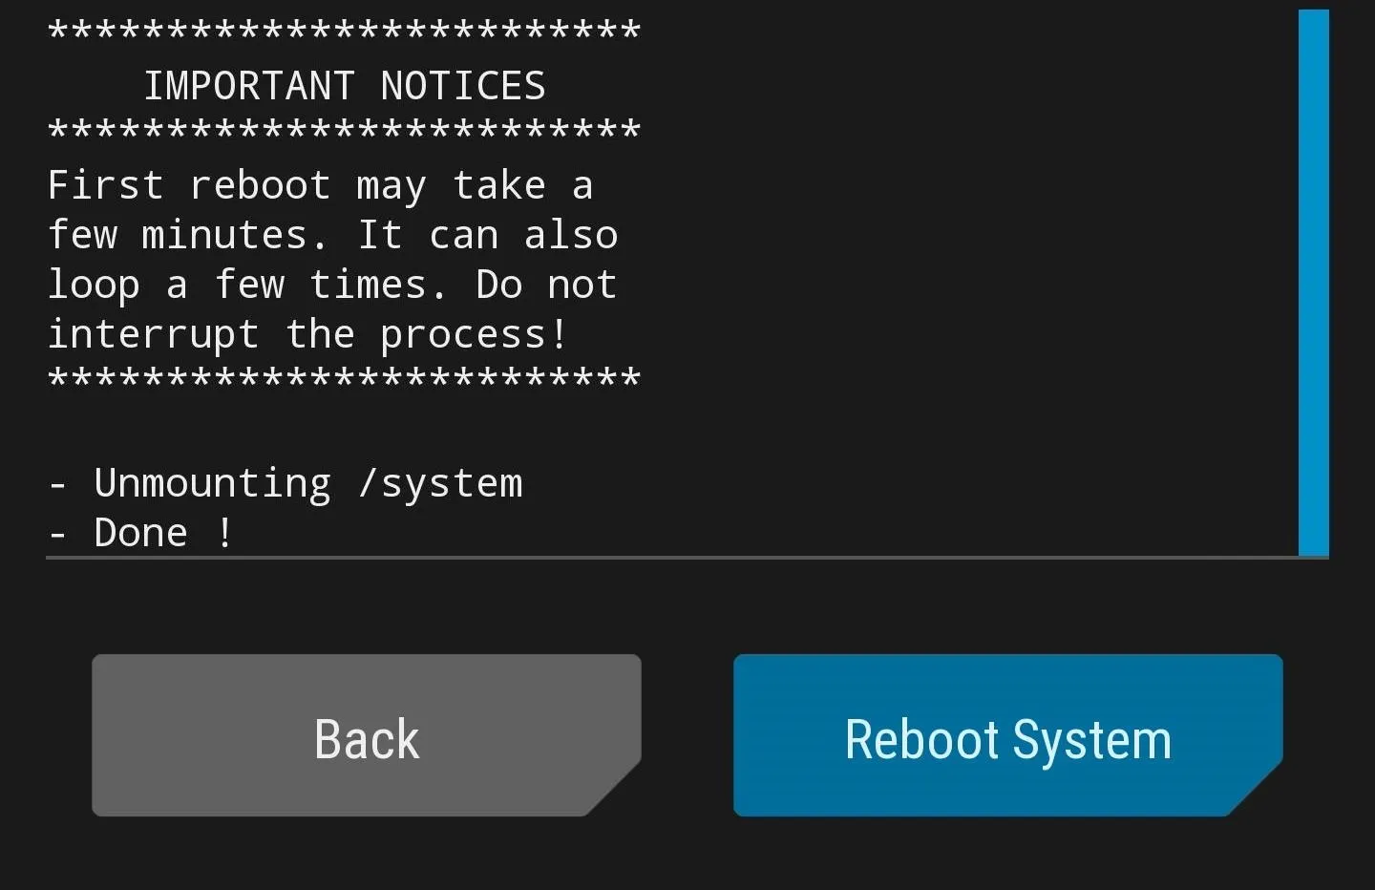
Task: Click the '/system' path text
Action: (440, 485)
